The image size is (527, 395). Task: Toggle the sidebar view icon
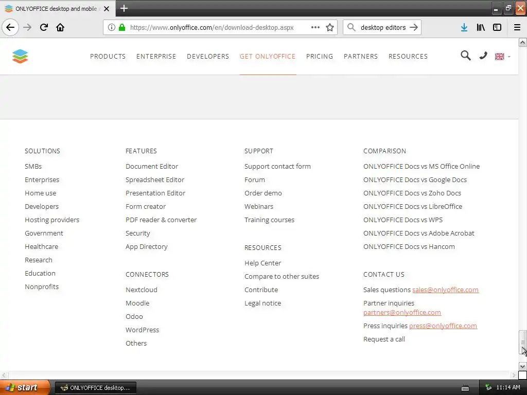click(497, 27)
